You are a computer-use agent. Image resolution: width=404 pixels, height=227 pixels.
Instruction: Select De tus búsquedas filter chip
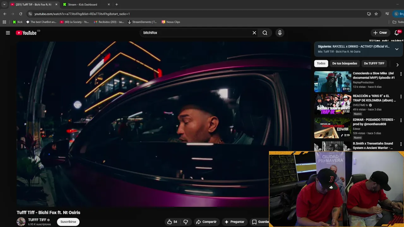point(345,63)
